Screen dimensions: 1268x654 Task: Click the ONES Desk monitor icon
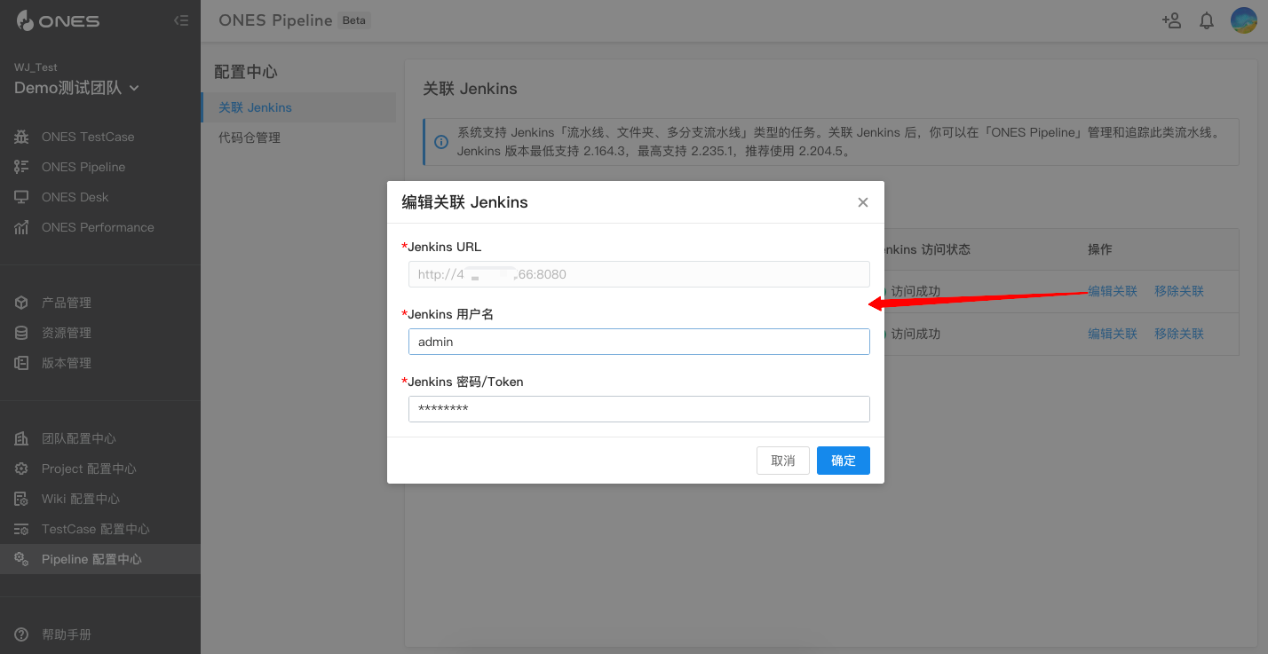[x=21, y=197]
